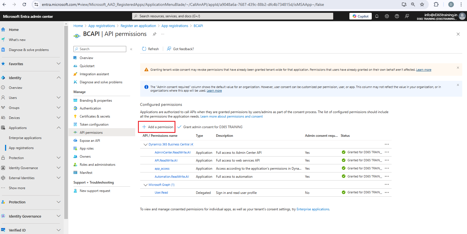The height and width of the screenshot is (234, 467).
Task: Open the blade's more options ellipsis
Action: 163,34
